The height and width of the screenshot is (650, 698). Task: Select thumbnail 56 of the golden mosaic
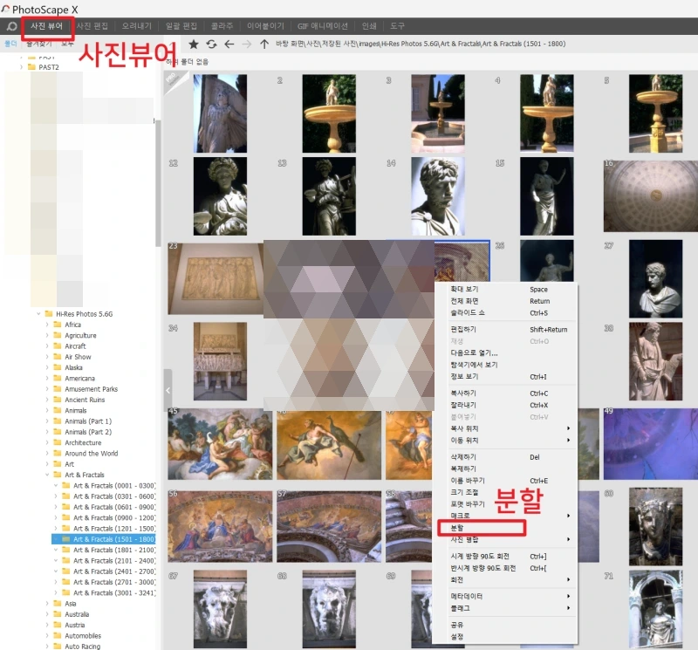pyautogui.click(x=220, y=527)
